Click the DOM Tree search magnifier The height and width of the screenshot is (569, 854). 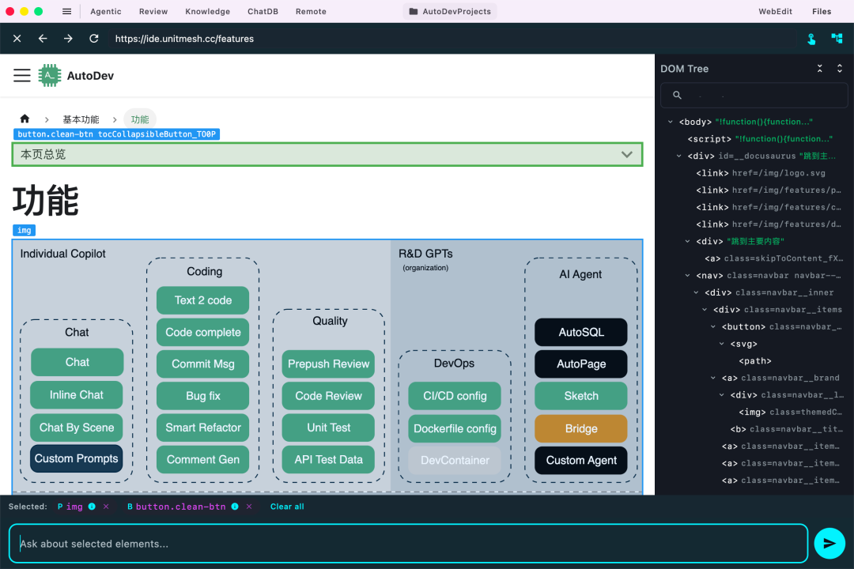(677, 96)
